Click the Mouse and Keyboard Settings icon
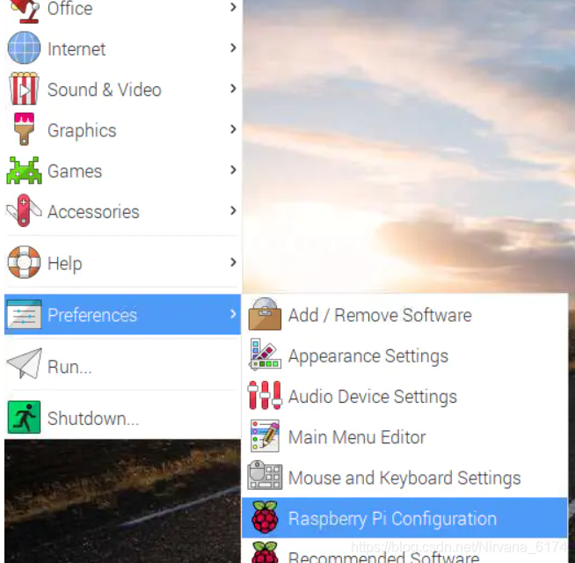The width and height of the screenshot is (575, 563). 265,475
